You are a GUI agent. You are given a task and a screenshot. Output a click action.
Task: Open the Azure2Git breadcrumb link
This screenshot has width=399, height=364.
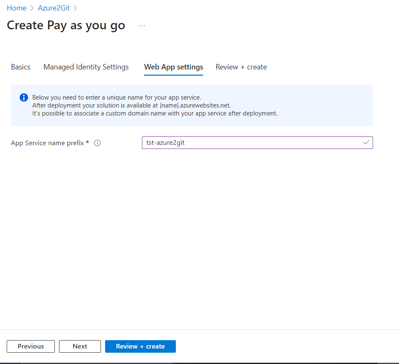[54, 8]
